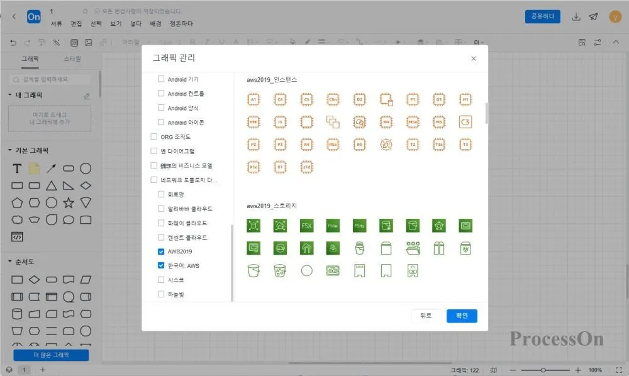Click the 뒤로 button
This screenshot has width=629, height=376.
pos(426,316)
